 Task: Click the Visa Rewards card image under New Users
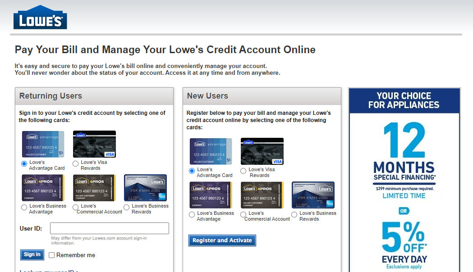click(x=262, y=151)
